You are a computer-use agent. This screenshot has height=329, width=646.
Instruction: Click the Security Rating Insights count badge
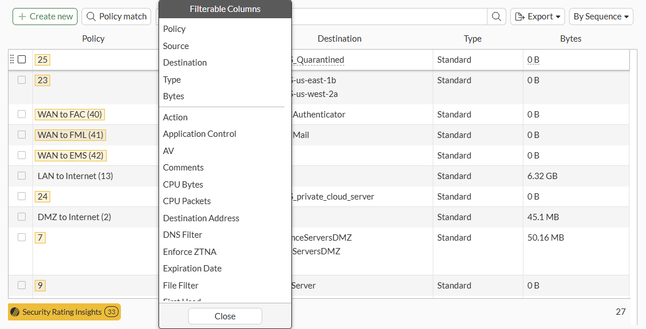coord(112,312)
